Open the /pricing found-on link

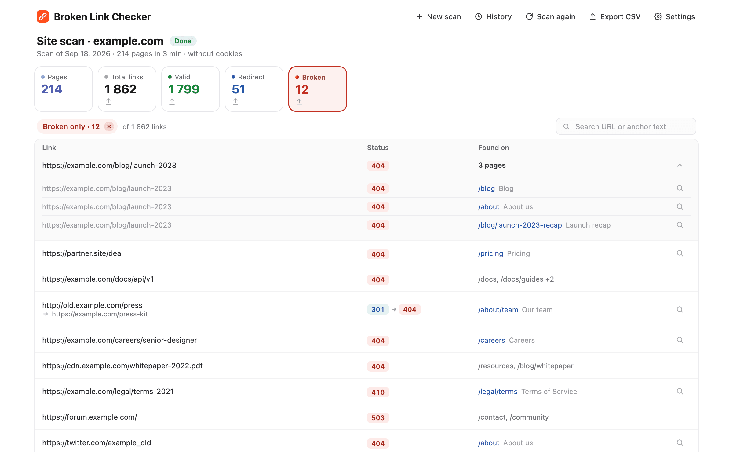tap(490, 253)
